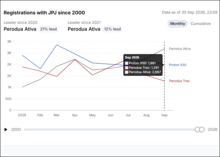
Task: Select the Monthly view toggle
Action: coord(177,24)
